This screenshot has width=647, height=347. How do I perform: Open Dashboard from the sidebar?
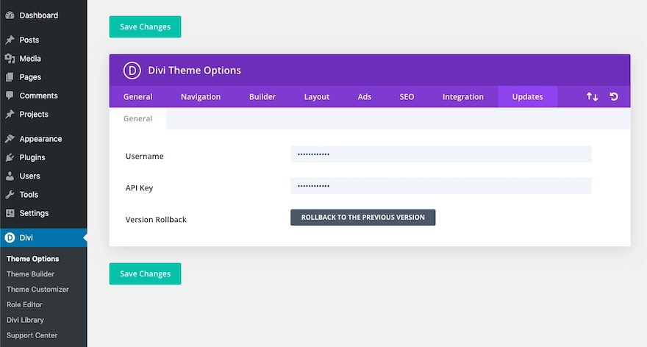[x=38, y=15]
